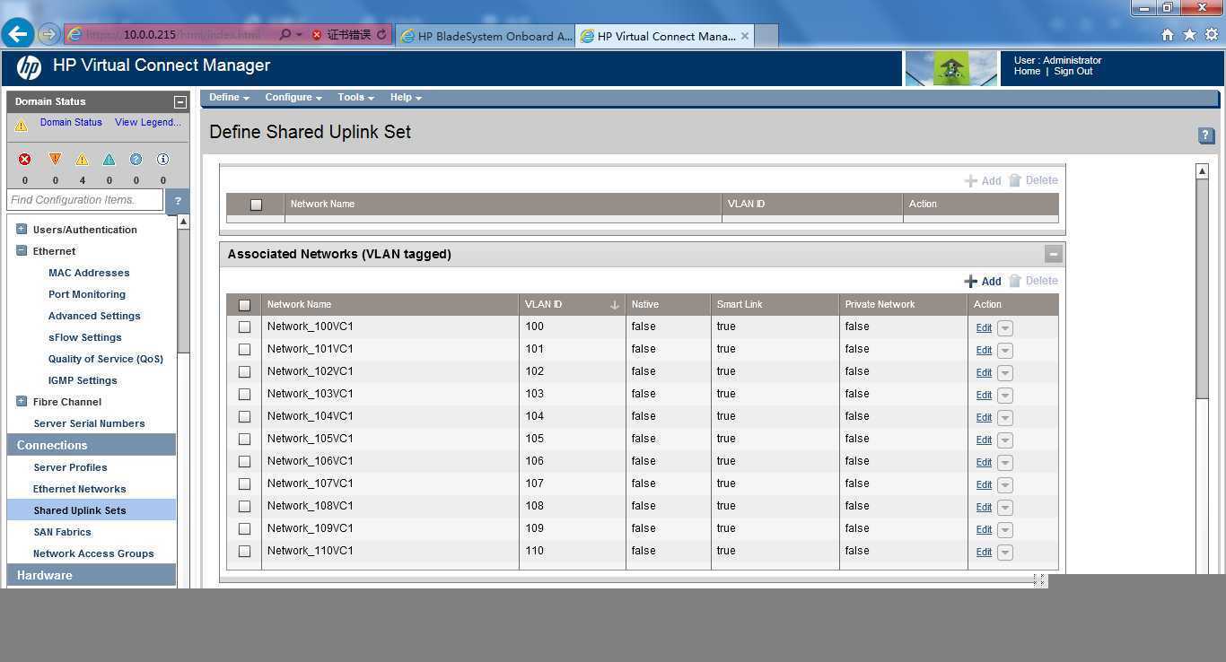Check the box for Network_106VC1
1226x662 pixels.
pyautogui.click(x=244, y=462)
